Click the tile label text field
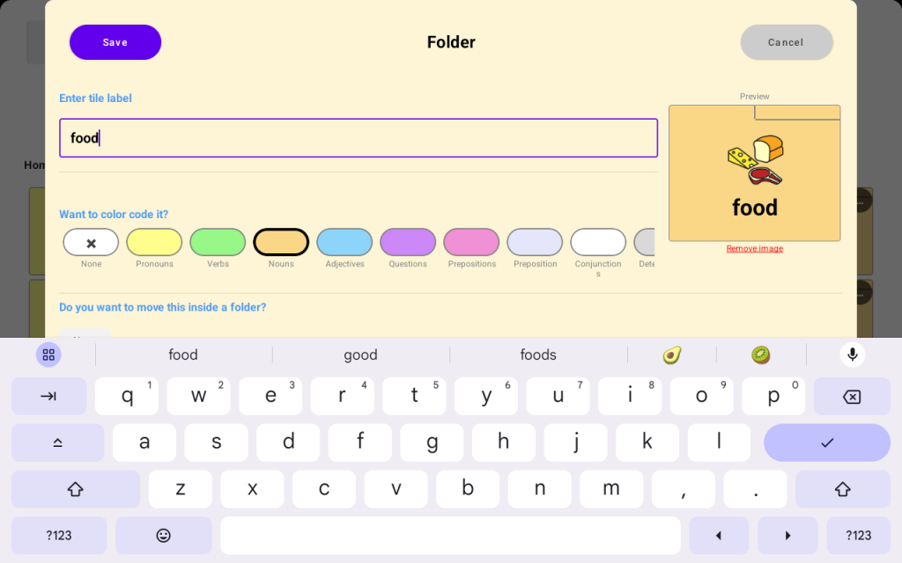This screenshot has height=563, width=902. click(x=359, y=138)
